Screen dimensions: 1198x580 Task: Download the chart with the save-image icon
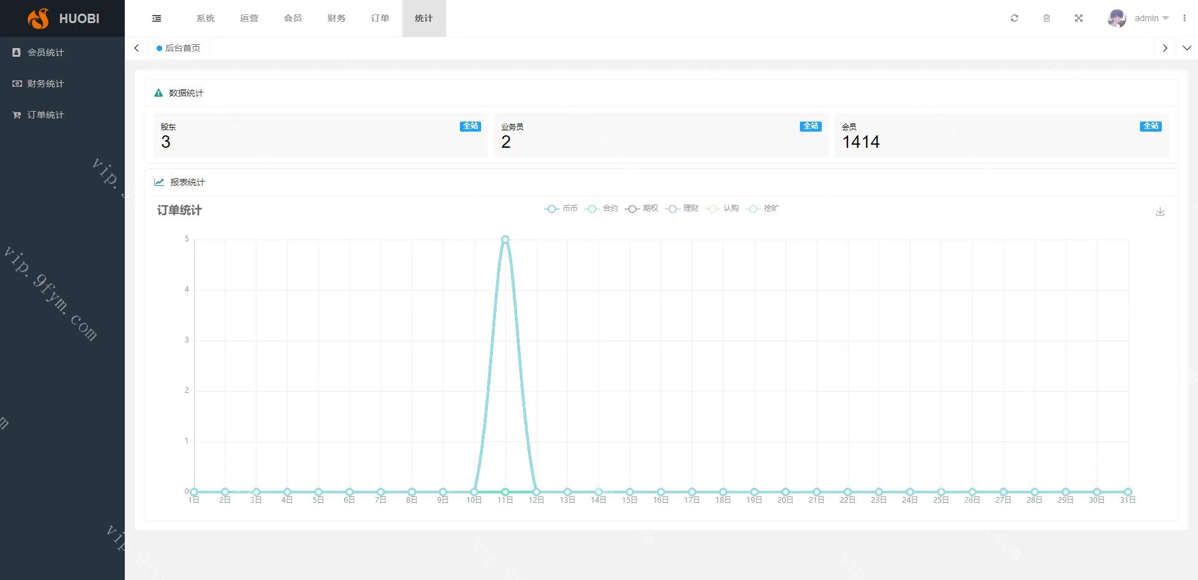1160,212
